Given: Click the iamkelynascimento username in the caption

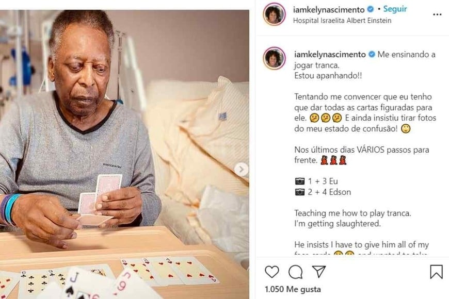Looking at the screenshot, I should coord(329,54).
